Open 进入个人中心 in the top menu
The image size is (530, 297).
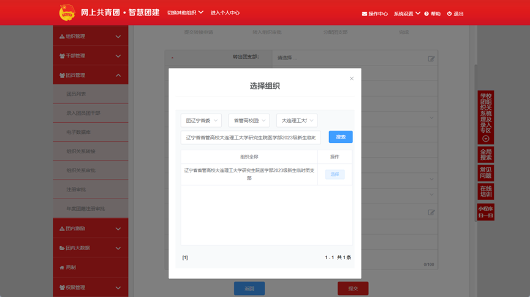click(x=225, y=13)
